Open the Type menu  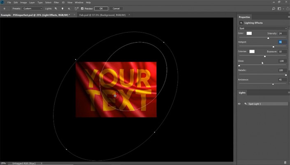(x=40, y=2)
